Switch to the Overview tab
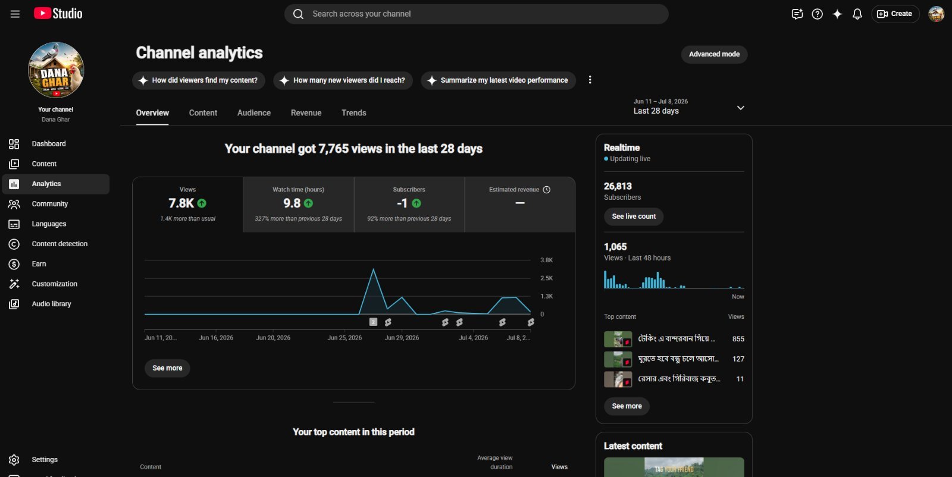This screenshot has width=952, height=477. [152, 113]
